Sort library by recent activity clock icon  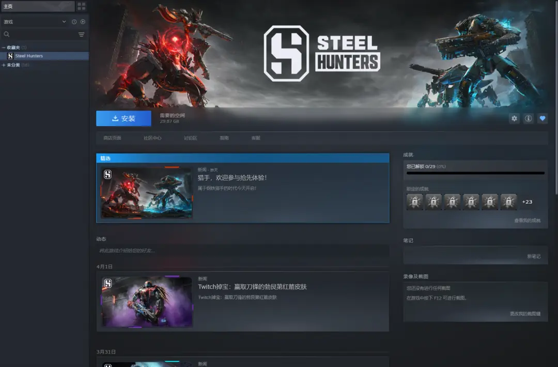coord(74,22)
